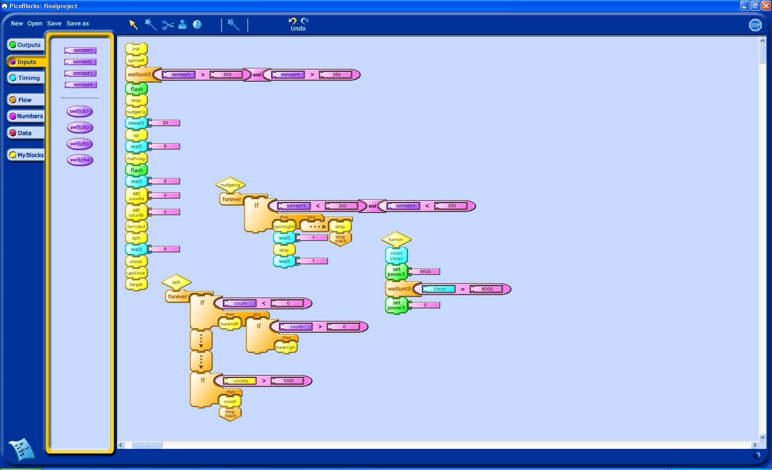This screenshot has height=470, width=772.
Task: Click the Undo arrow icon
Action: 292,21
